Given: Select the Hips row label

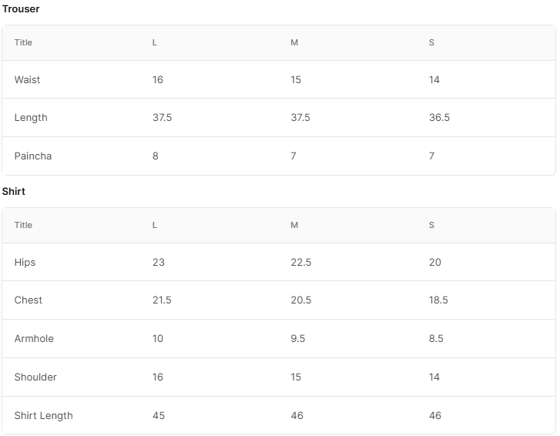Looking at the screenshot, I should 25,262.
